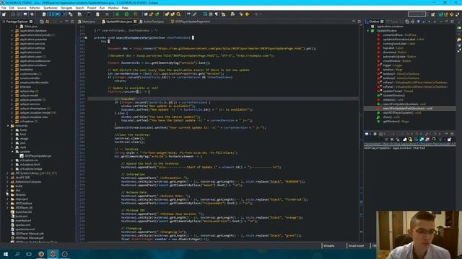Switch to the Java perspective icon
Screen dimensions: 462x259
(441, 14)
